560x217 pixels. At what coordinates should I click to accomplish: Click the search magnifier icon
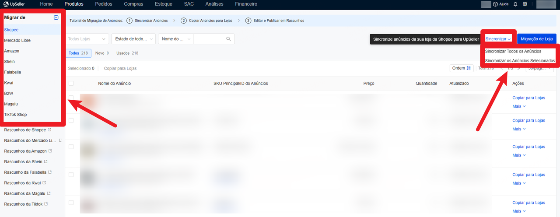pos(228,39)
